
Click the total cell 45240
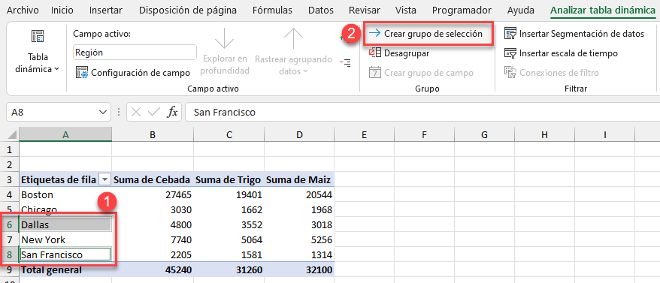click(153, 269)
